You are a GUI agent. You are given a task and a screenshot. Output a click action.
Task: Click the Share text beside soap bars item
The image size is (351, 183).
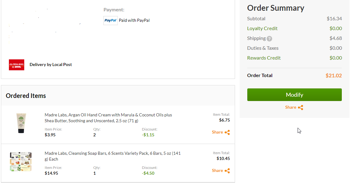(x=217, y=171)
